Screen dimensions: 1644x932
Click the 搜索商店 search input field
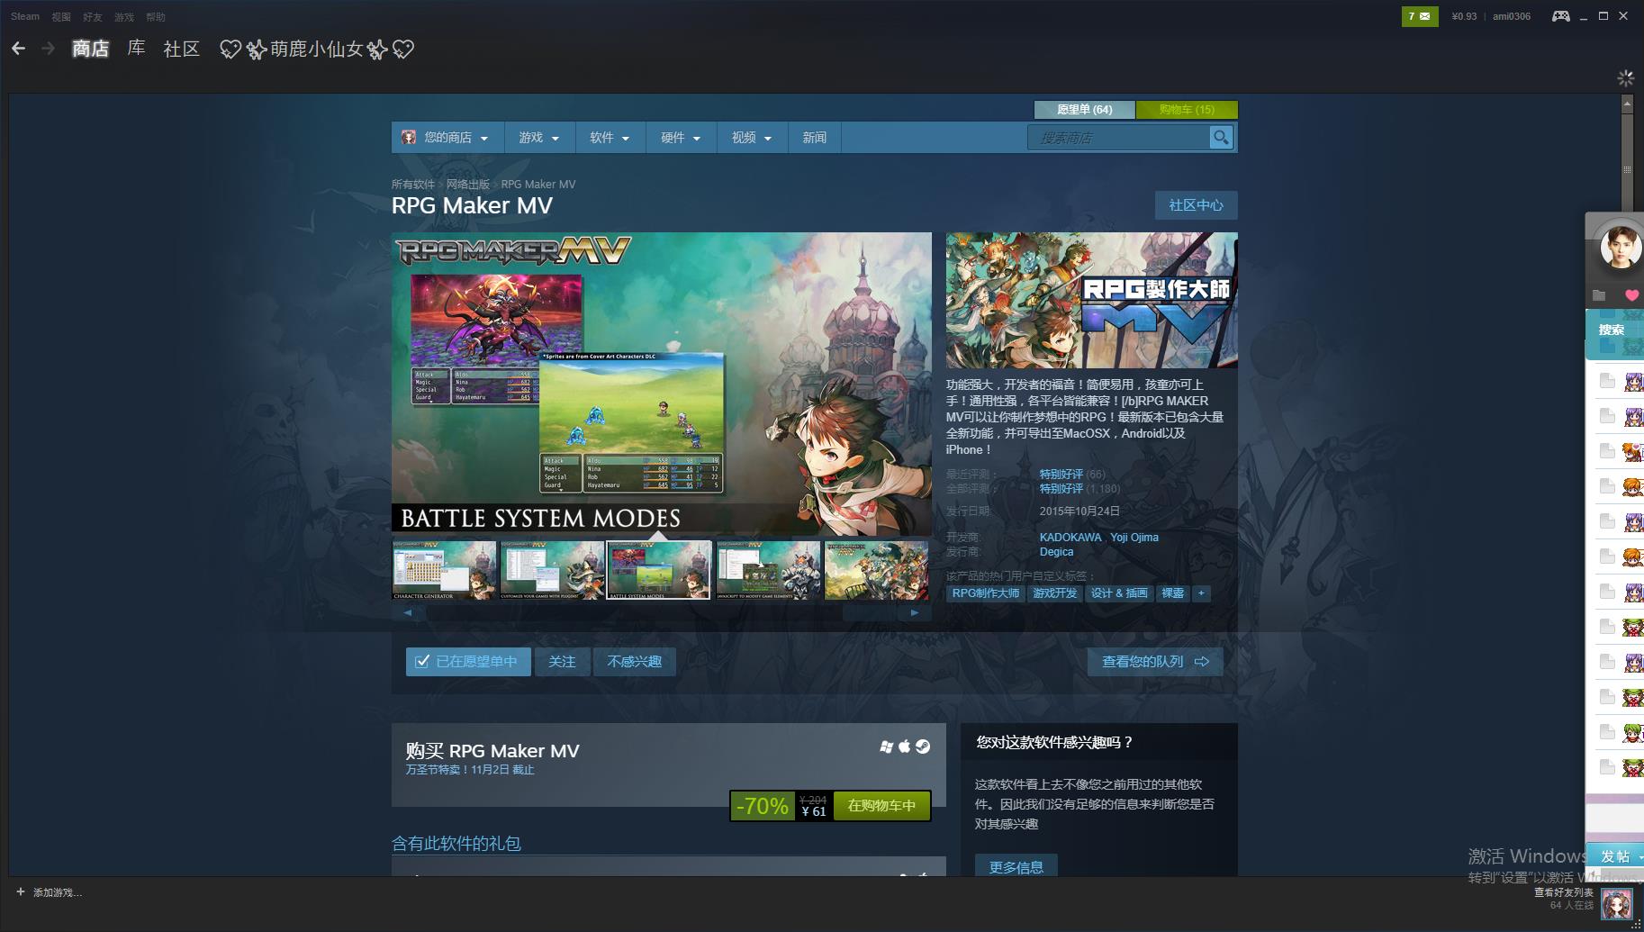1118,138
